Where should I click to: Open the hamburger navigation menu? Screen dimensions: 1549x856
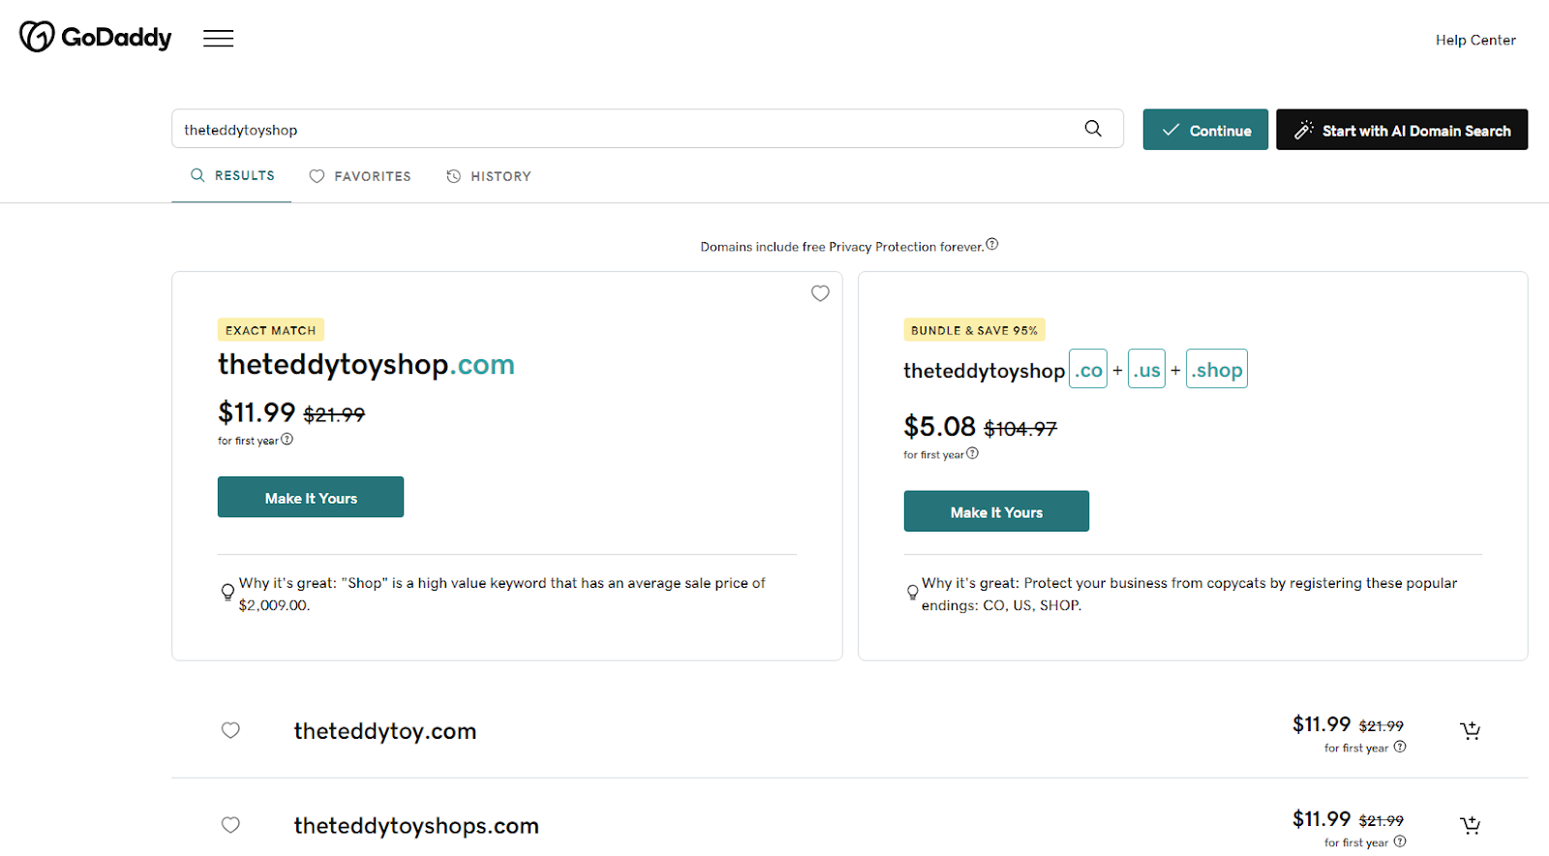(x=218, y=38)
